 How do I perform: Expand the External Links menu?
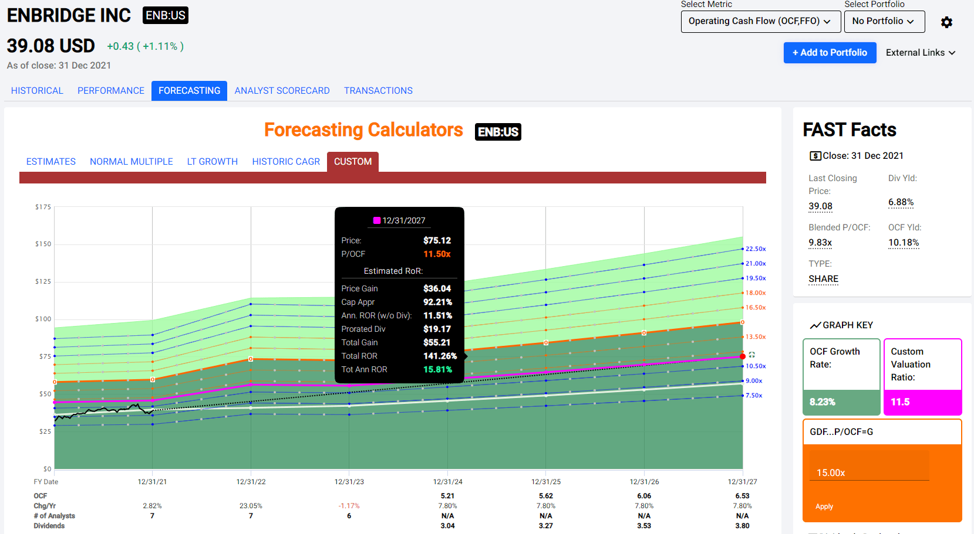921,53
